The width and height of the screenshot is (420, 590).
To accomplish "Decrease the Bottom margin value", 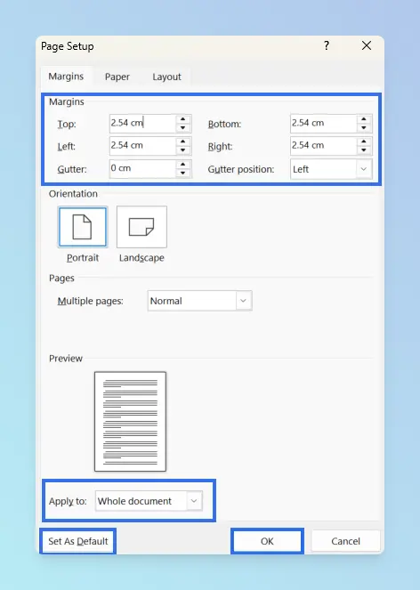I will click(x=364, y=128).
